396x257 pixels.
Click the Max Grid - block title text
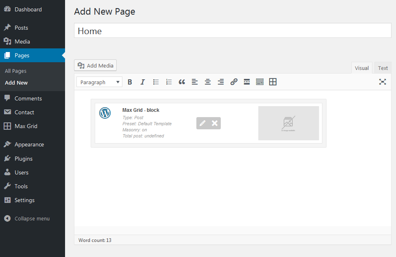click(x=141, y=110)
